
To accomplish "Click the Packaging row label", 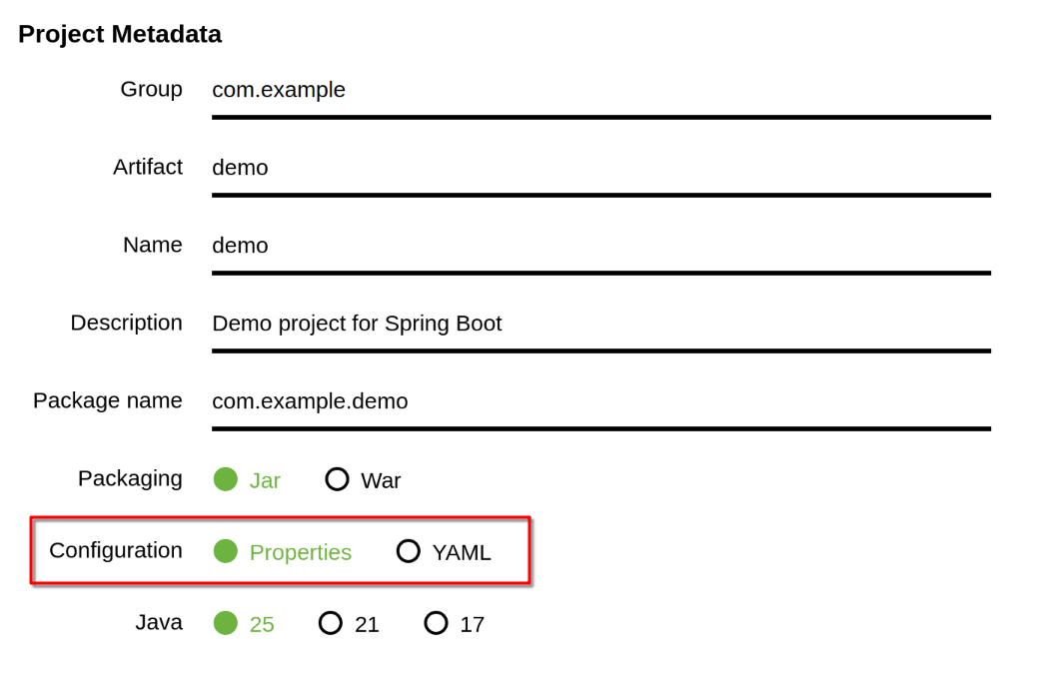I will [x=130, y=479].
